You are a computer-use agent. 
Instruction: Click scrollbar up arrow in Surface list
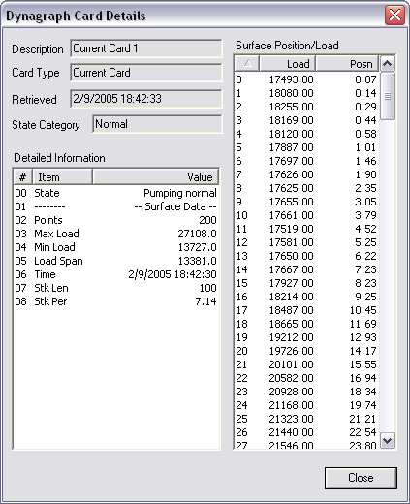(x=387, y=64)
